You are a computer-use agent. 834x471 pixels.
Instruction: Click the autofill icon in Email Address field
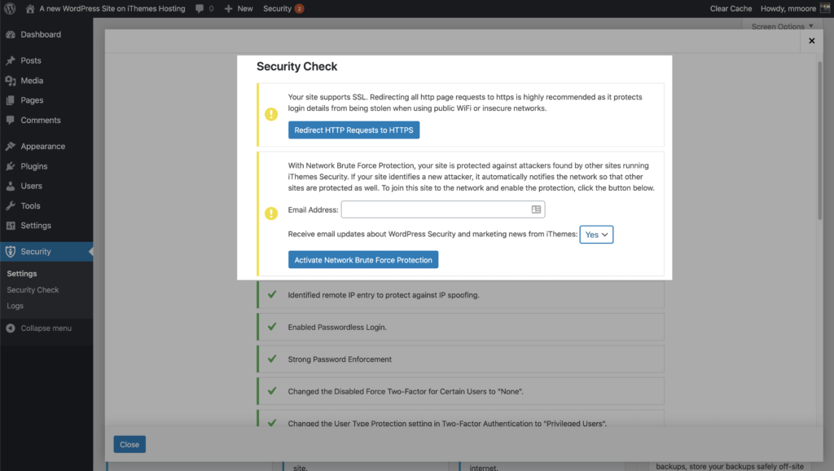pyautogui.click(x=536, y=209)
